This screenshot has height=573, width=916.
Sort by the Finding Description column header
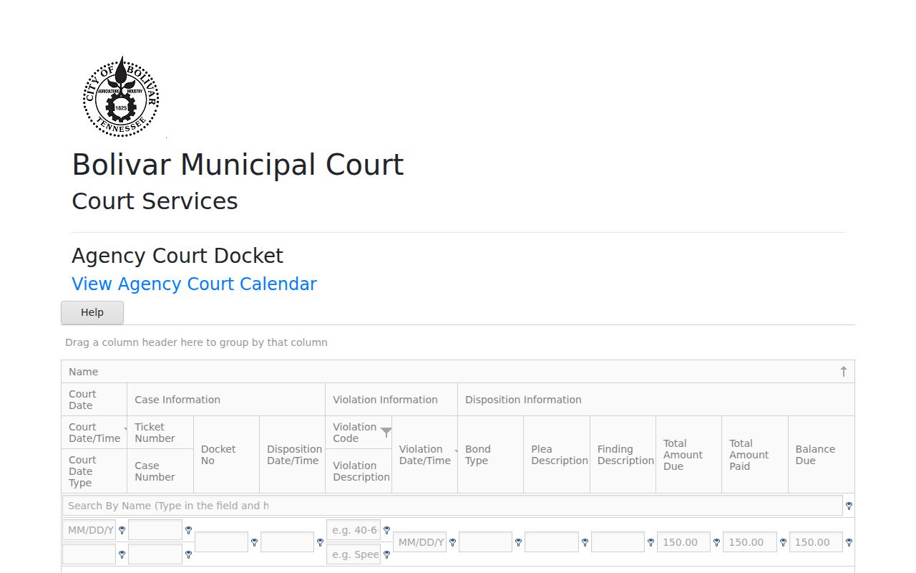pyautogui.click(x=623, y=455)
